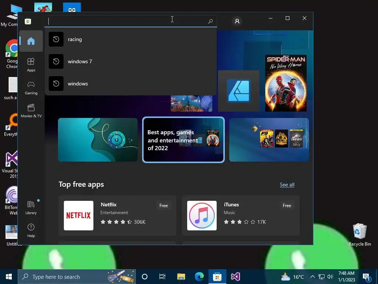Open the teal clock promo banner

(98, 140)
